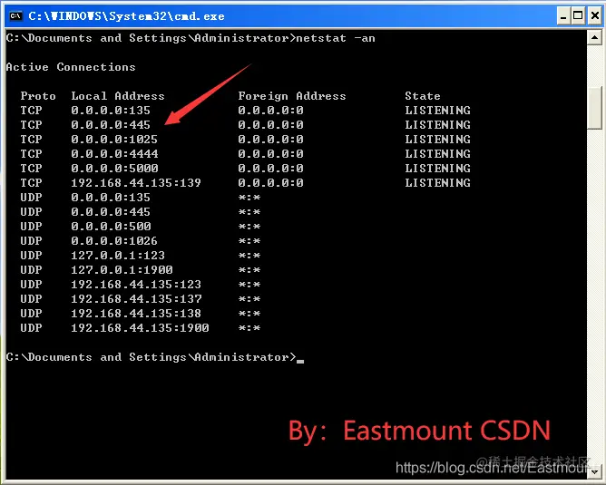Screen dimensions: 606x485
Task: Maximize the cmd.exe window
Action: coord(578,16)
